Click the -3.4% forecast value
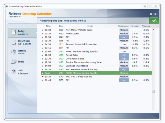This screenshot has height=123, width=165. (x=135, y=41)
